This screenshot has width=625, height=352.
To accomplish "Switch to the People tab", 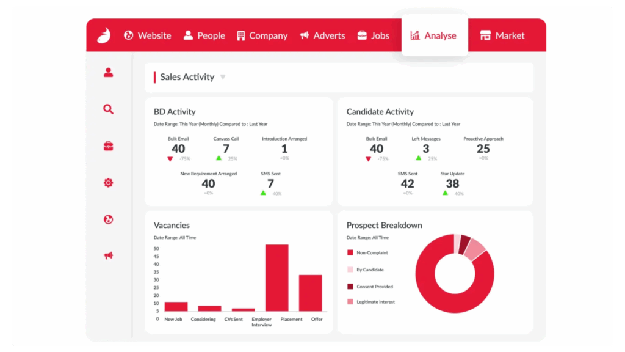I will pyautogui.click(x=204, y=35).
